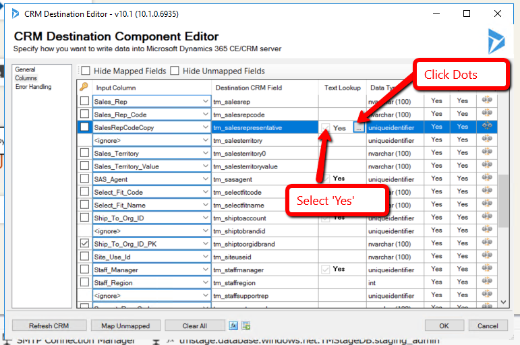Open field settings icon in the tm_selectfitcode row
Viewport: 520px width, 345px height.
(487, 190)
